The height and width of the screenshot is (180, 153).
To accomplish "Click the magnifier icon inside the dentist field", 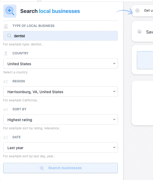I will [x=9, y=36].
